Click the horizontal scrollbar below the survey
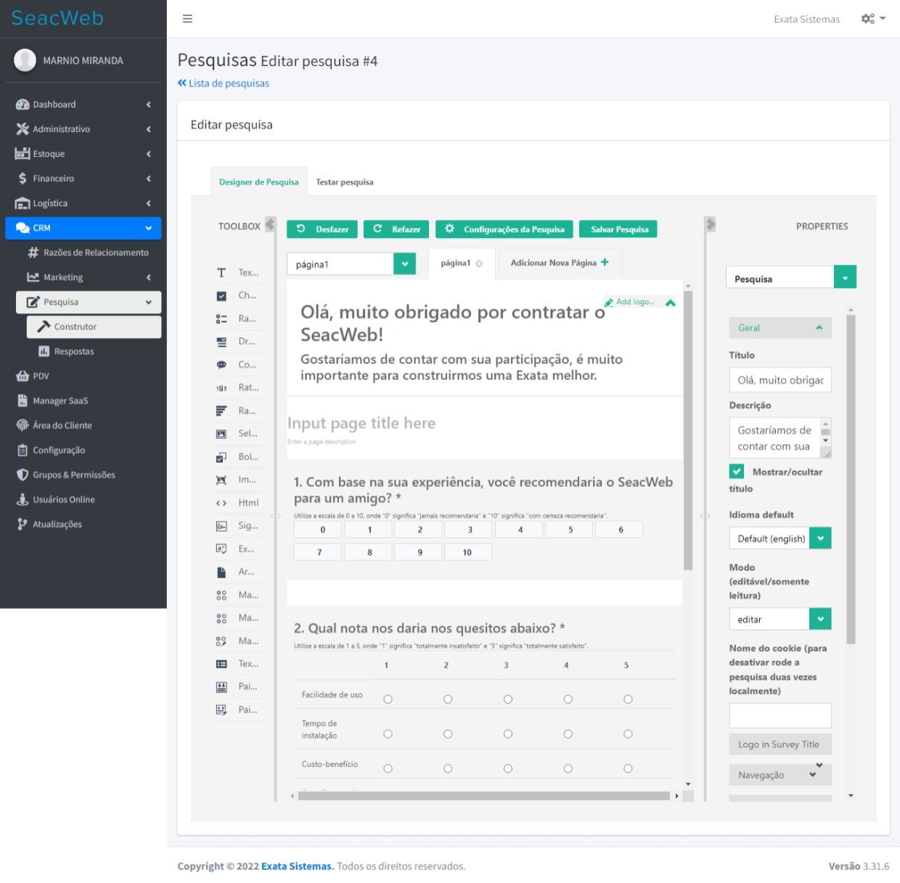This screenshot has width=900, height=883. (484, 796)
